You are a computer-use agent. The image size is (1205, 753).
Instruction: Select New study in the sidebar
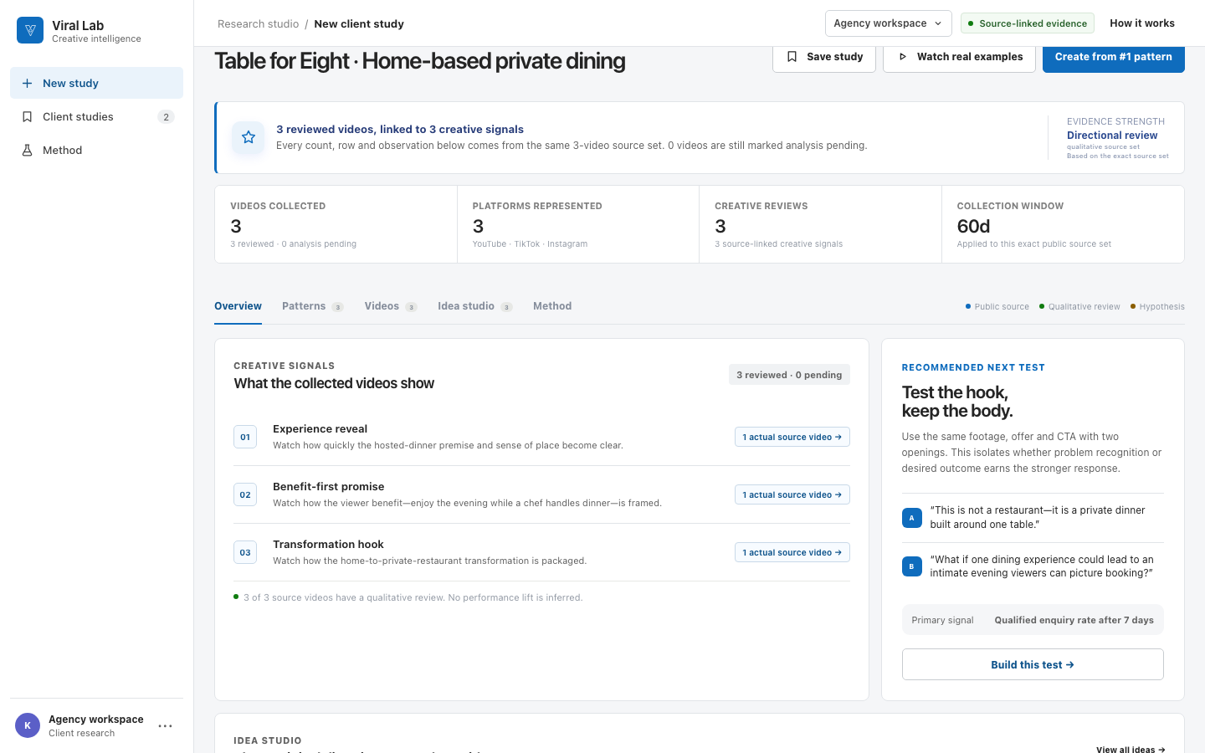tap(96, 84)
